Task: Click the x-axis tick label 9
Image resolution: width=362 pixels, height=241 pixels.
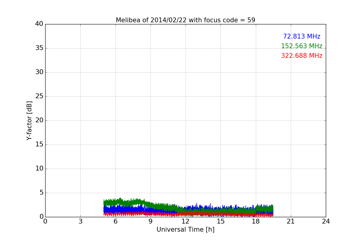Action: coord(151,221)
